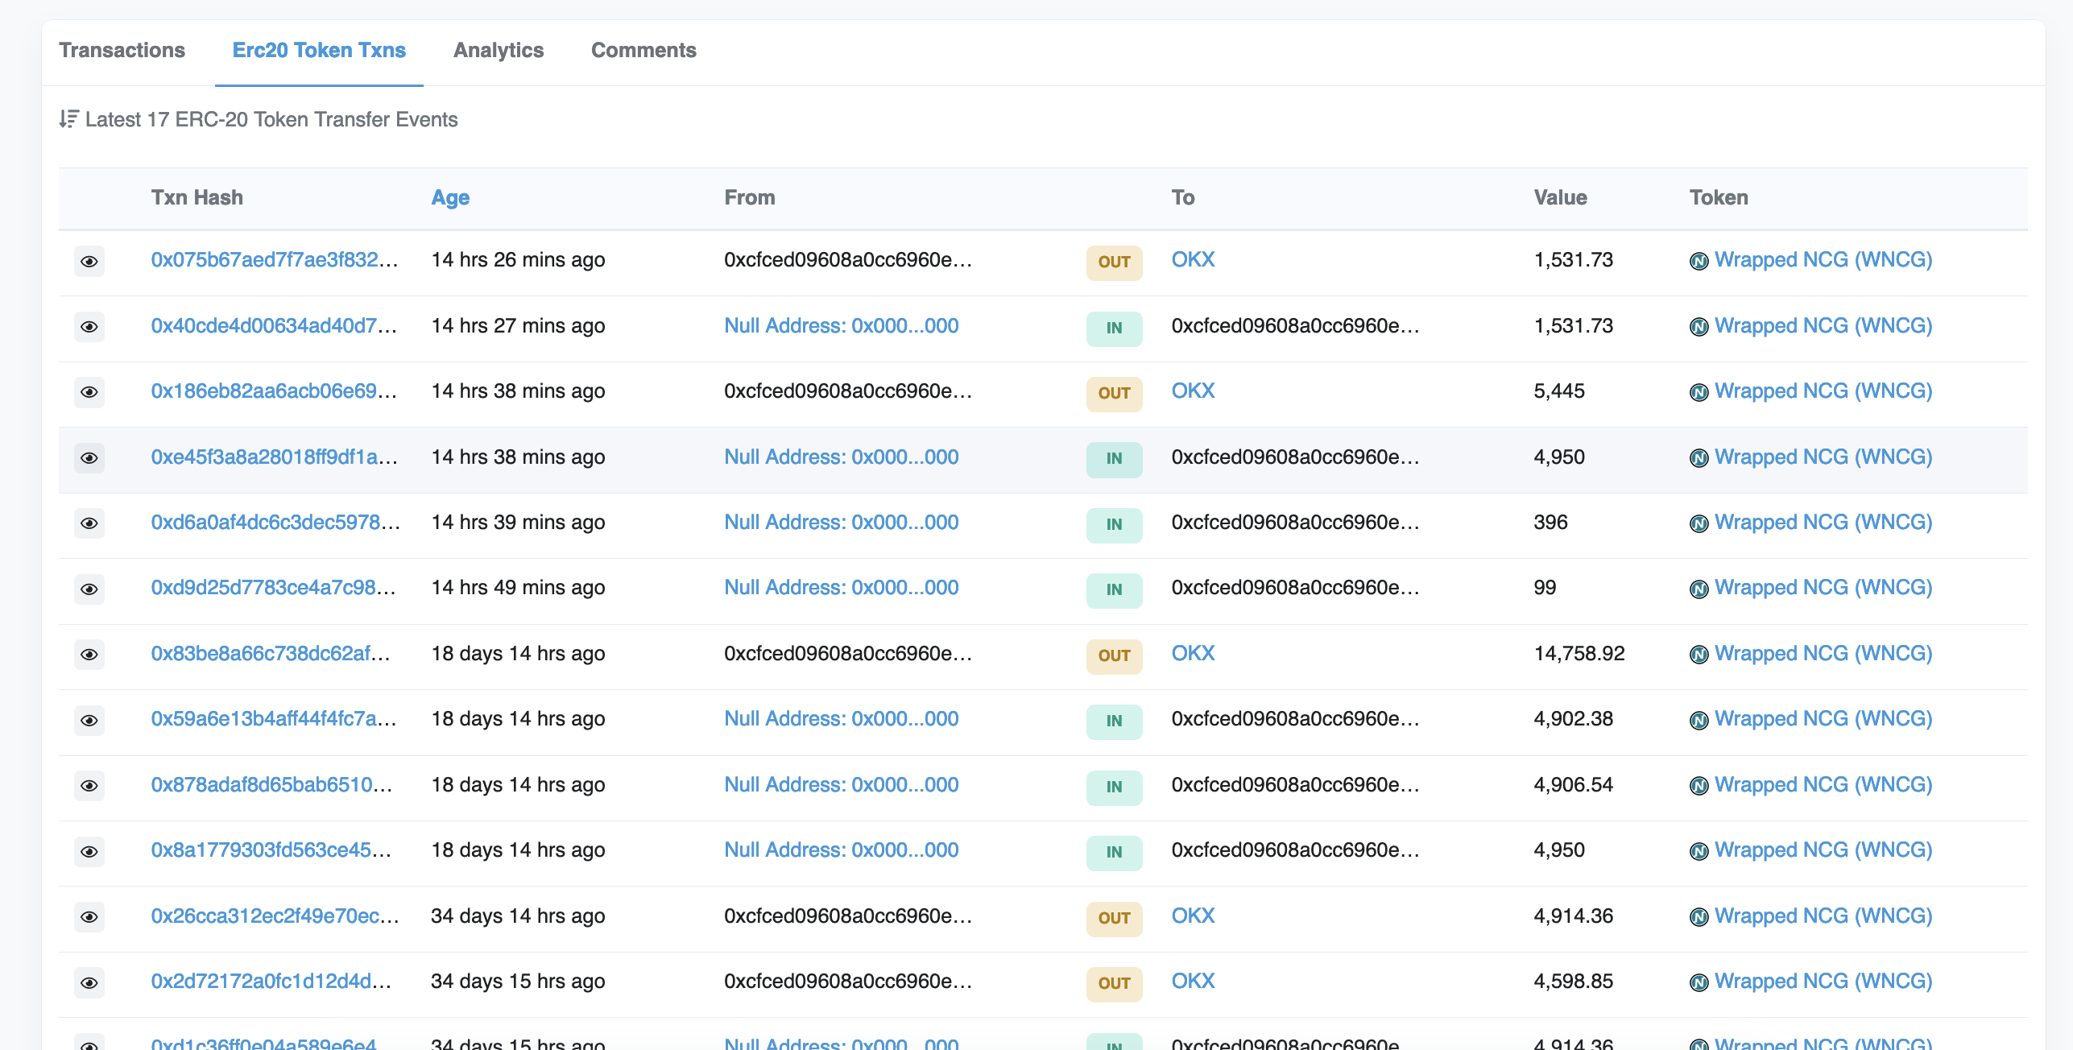Switch to the Comments tab
This screenshot has height=1050, width=2073.
click(x=643, y=50)
